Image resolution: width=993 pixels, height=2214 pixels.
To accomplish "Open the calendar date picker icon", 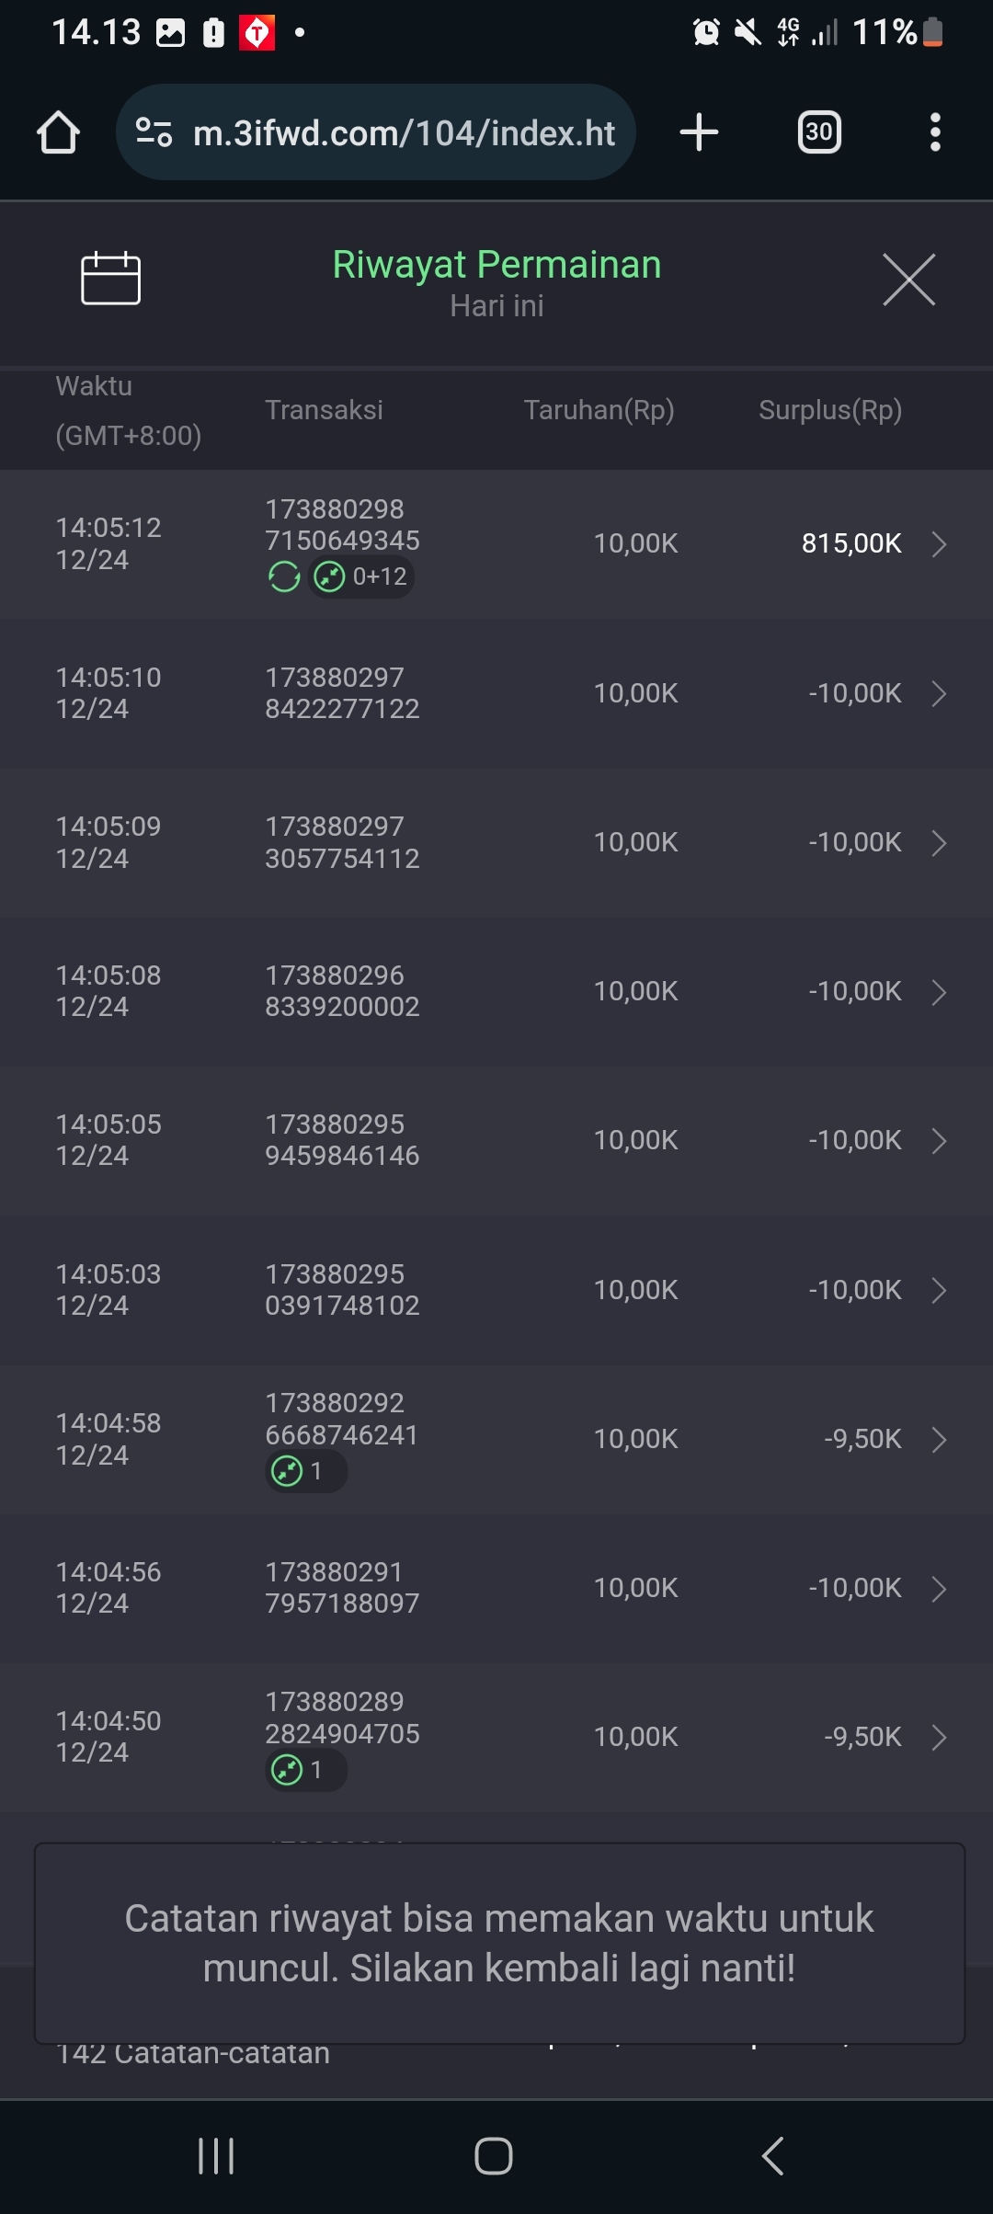I will pyautogui.click(x=110, y=278).
